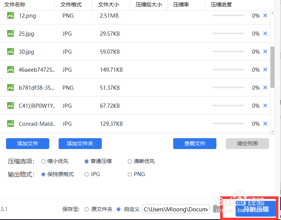The width and height of the screenshot is (281, 220).
Task: Remove the b781df38-35 file with its X
Action: point(265,87)
